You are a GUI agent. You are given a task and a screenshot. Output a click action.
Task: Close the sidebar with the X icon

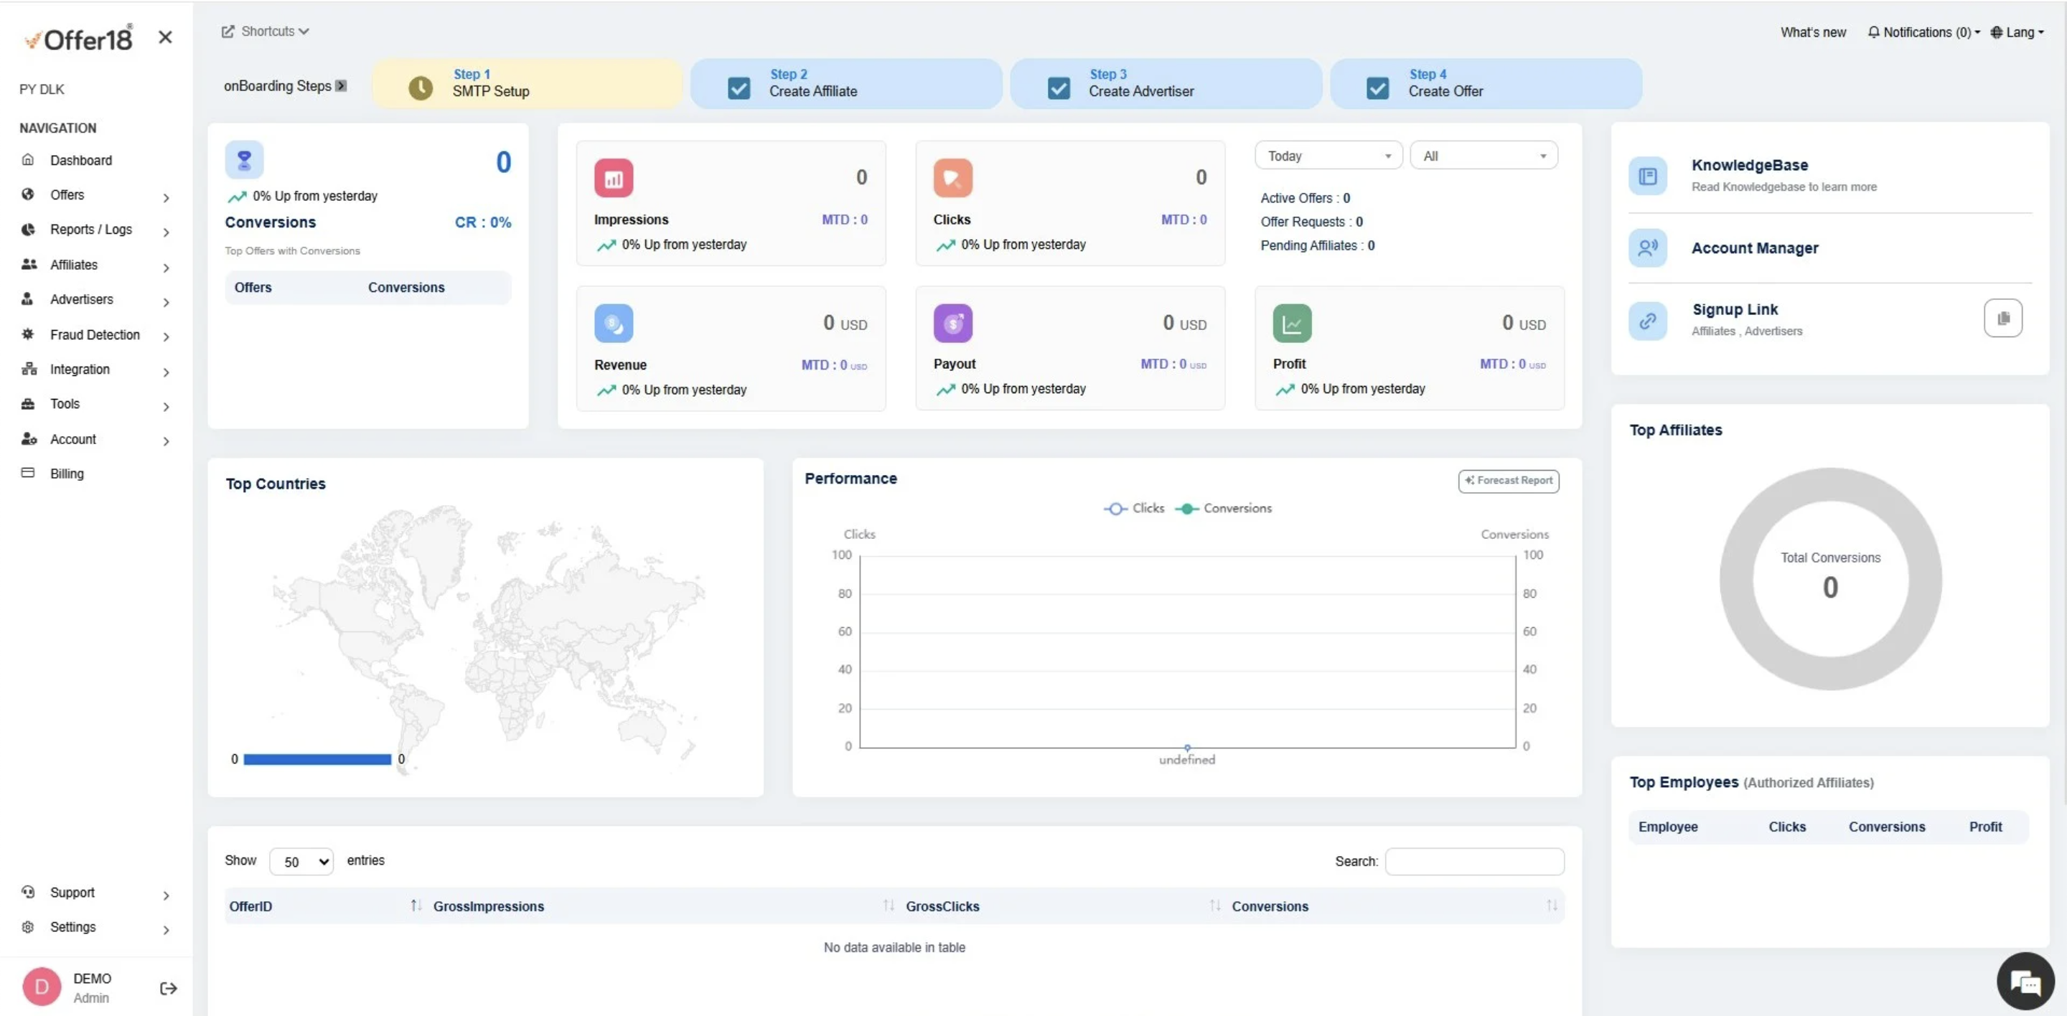165,37
